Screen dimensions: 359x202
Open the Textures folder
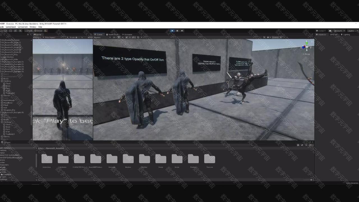click(x=210, y=161)
